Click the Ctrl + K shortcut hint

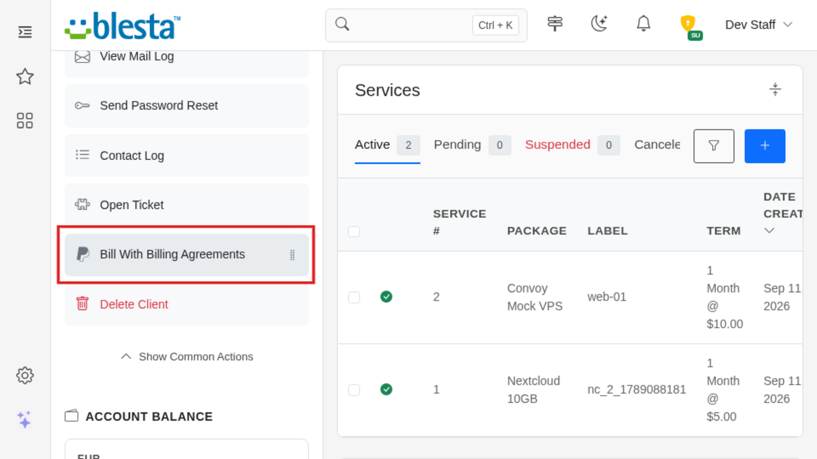(495, 25)
